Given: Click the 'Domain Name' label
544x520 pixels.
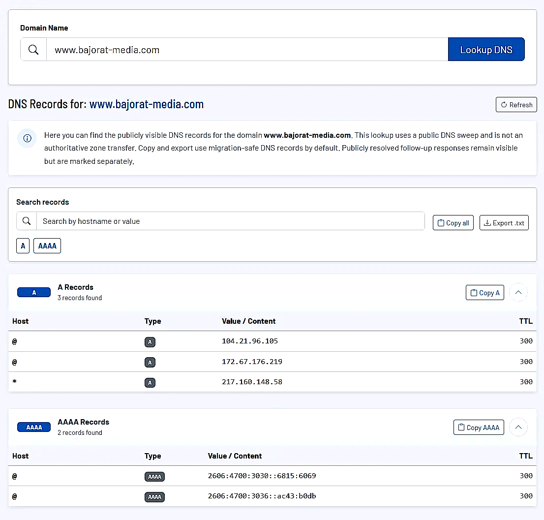Looking at the screenshot, I should [44, 28].
